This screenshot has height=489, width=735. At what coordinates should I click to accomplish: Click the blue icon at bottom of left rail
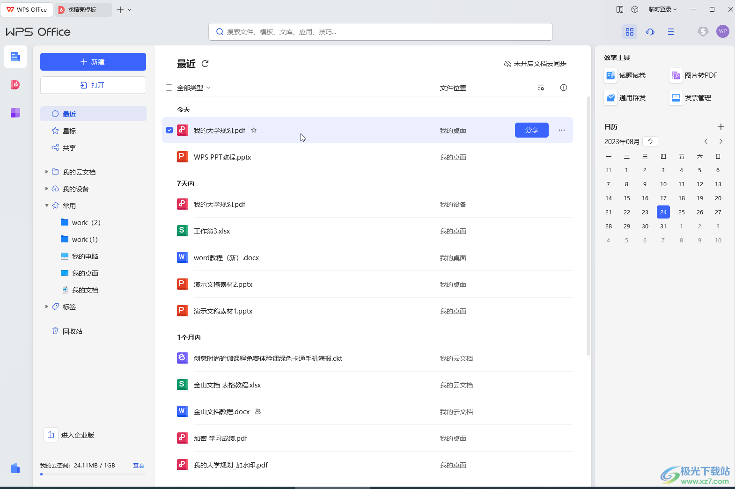pyautogui.click(x=15, y=468)
